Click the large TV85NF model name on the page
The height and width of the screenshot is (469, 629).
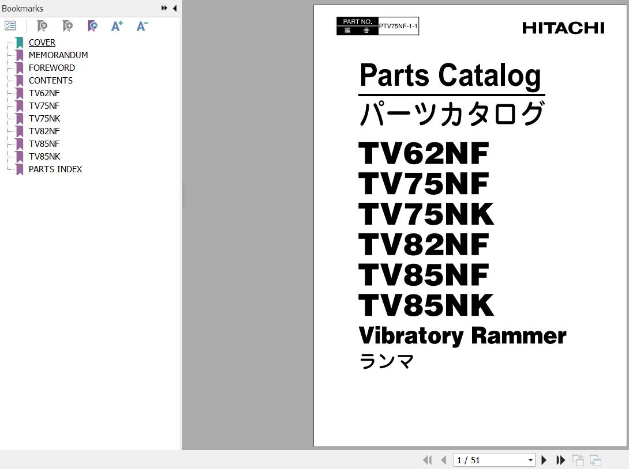(x=424, y=275)
